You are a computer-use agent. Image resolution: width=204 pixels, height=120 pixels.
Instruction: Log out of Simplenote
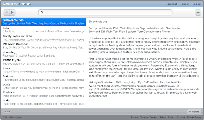click(197, 4)
